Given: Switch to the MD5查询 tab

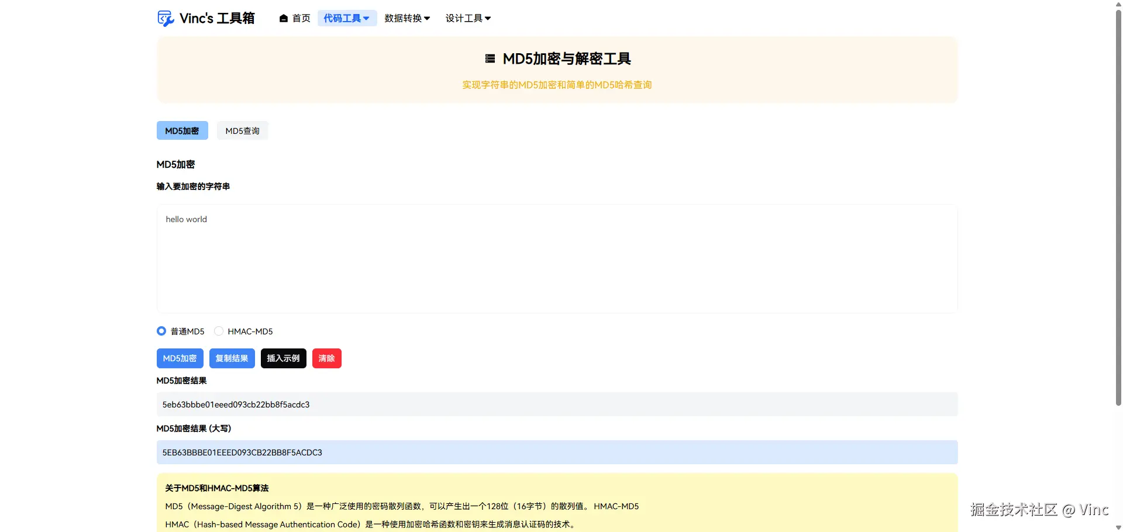Looking at the screenshot, I should (x=242, y=130).
